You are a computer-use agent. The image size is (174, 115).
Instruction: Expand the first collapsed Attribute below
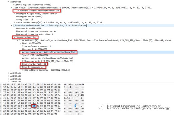click(x=8, y=73)
